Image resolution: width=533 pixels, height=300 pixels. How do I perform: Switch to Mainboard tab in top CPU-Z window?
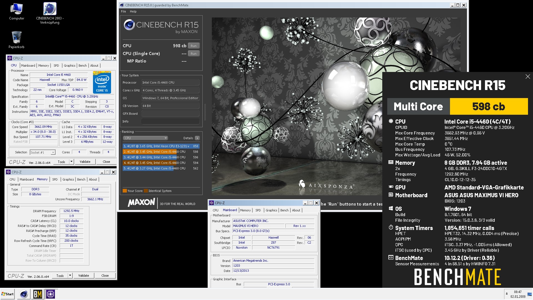[28, 66]
